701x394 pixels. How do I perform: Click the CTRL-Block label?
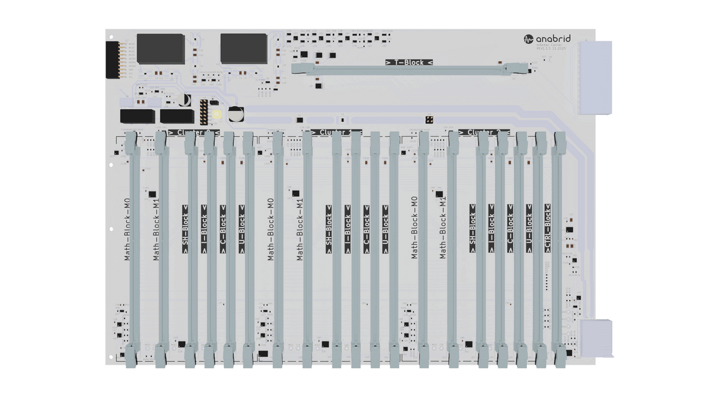click(x=548, y=228)
